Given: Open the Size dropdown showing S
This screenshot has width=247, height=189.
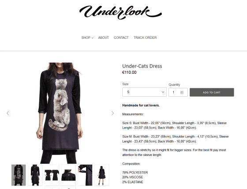Looking at the screenshot, I should [144, 92].
